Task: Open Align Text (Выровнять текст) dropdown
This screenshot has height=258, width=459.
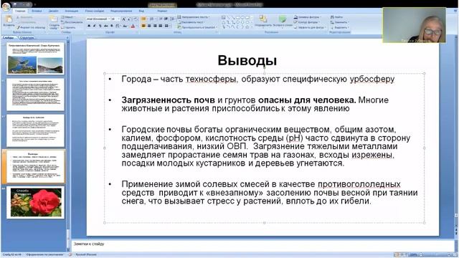Action: coord(191,22)
